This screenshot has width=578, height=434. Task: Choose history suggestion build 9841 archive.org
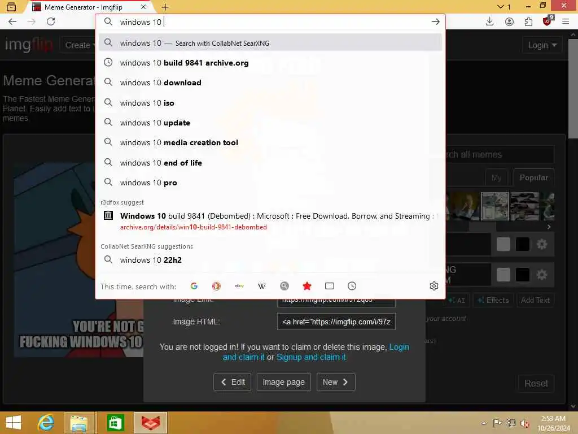(x=270, y=63)
